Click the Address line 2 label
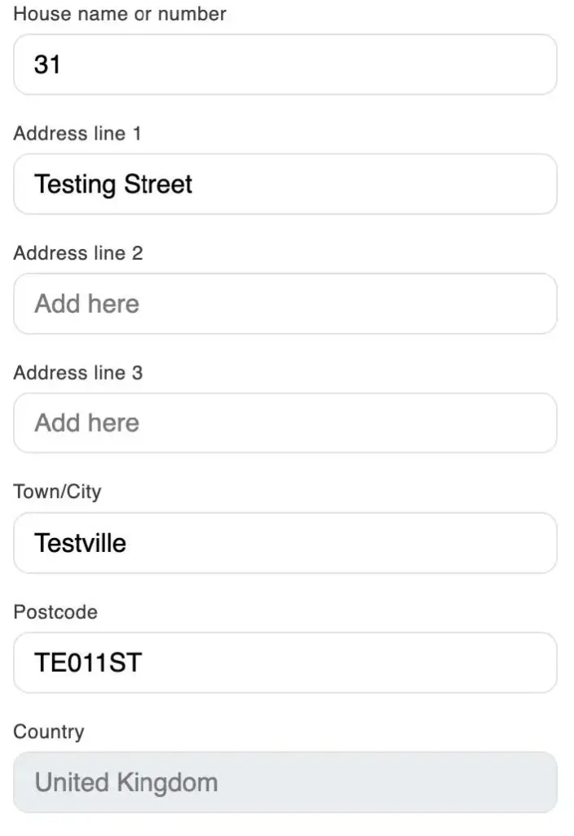This screenshot has width=574, height=836. pyautogui.click(x=77, y=252)
